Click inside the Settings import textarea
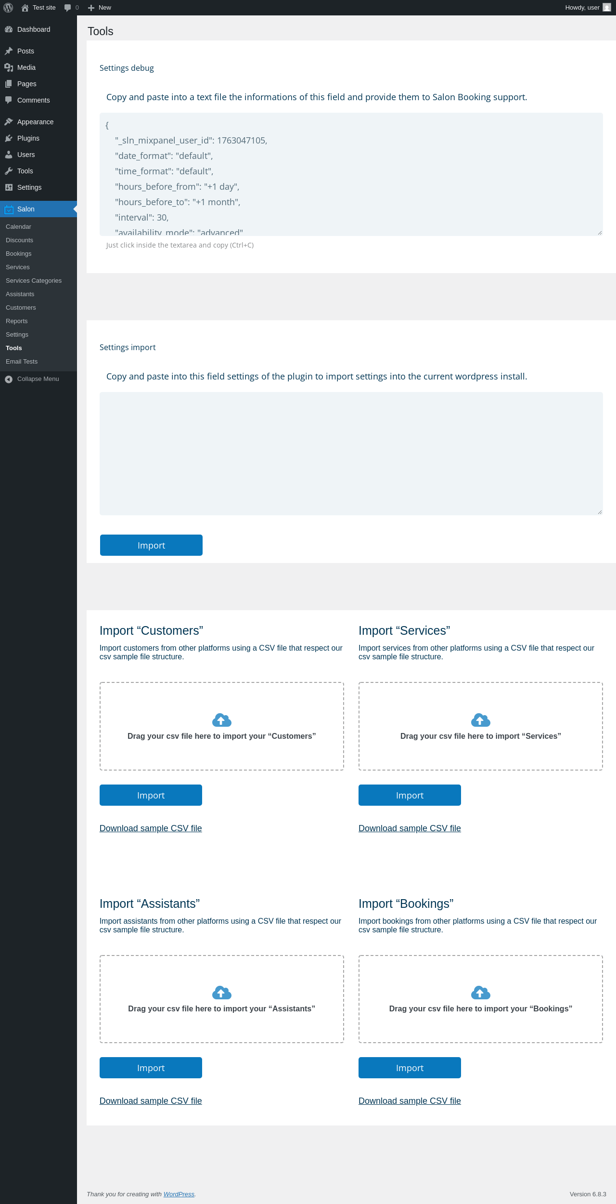 tap(351, 454)
